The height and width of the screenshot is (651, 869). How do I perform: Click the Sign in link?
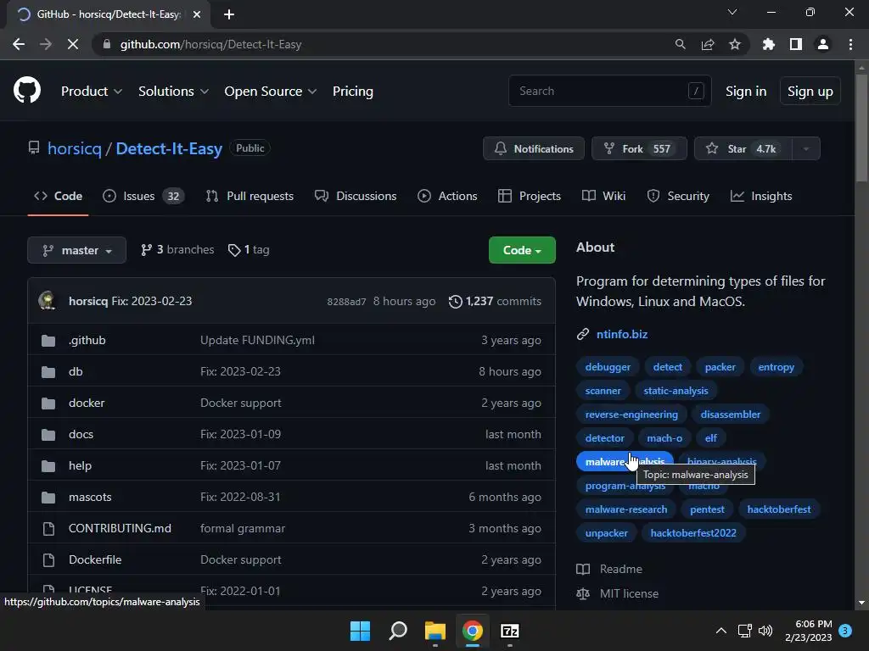point(746,92)
